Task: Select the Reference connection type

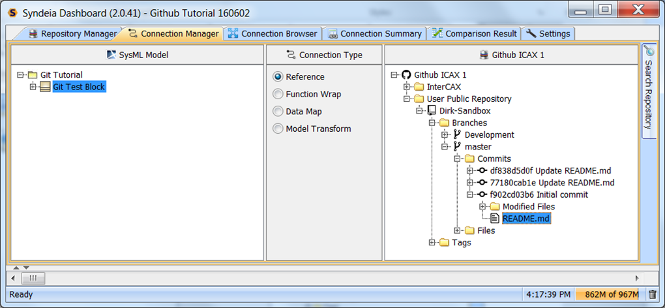Action: pyautogui.click(x=278, y=77)
